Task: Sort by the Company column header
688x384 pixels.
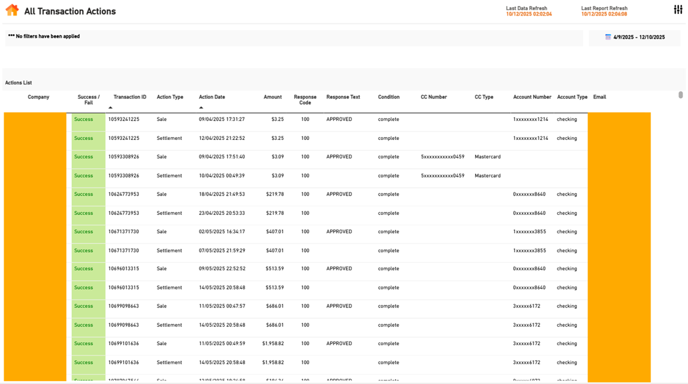Action: coord(38,97)
